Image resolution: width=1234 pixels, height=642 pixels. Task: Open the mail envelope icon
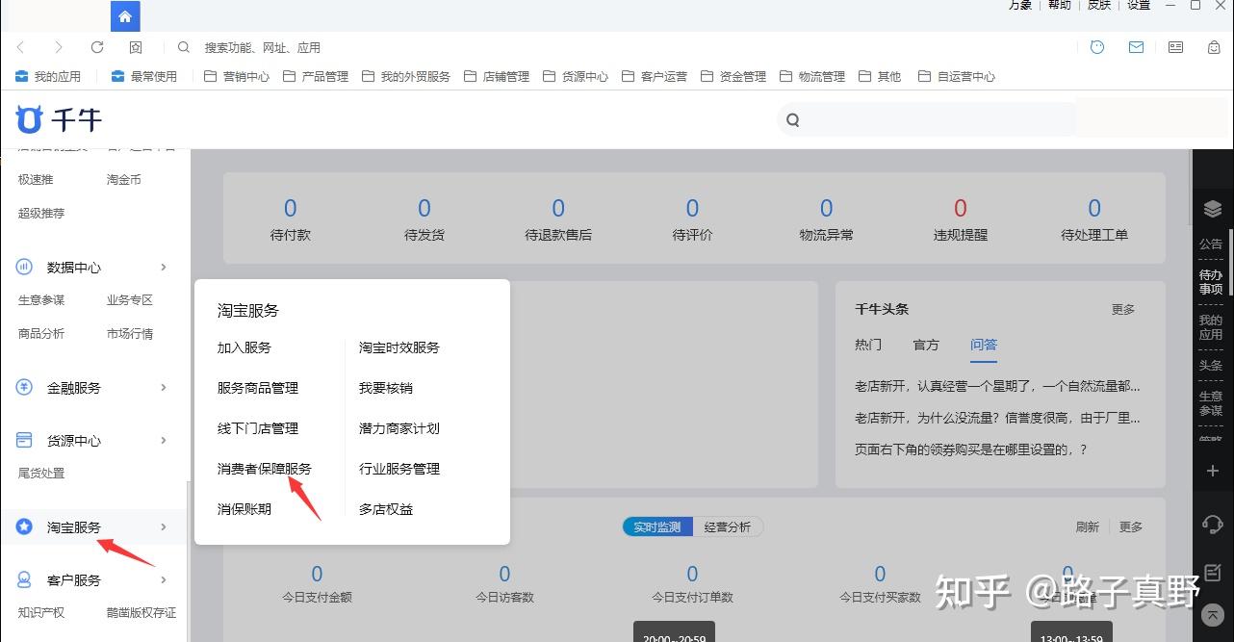point(1137,46)
